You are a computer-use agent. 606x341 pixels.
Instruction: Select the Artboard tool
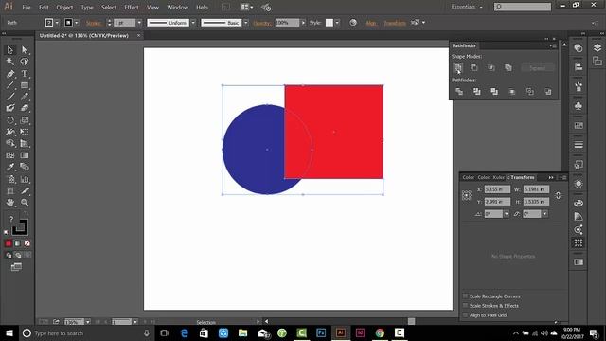(10, 191)
